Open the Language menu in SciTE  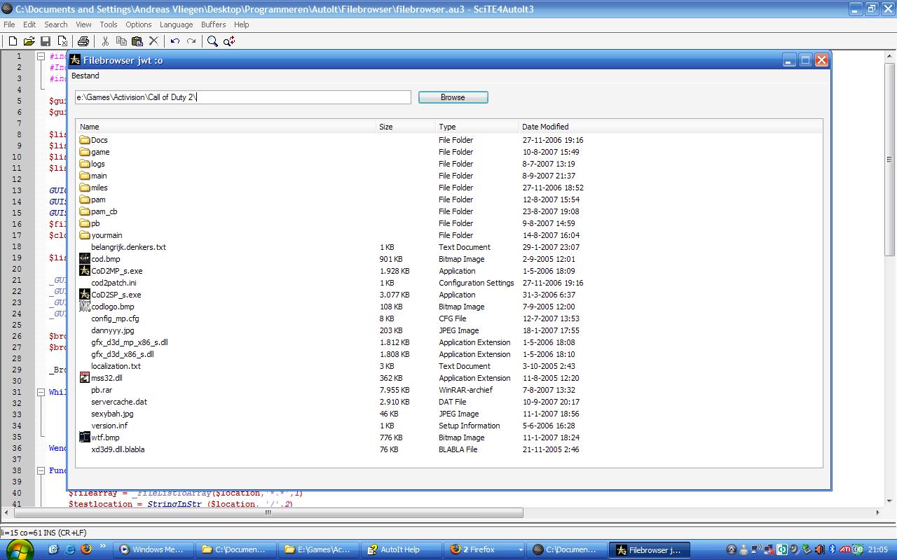pos(176,24)
